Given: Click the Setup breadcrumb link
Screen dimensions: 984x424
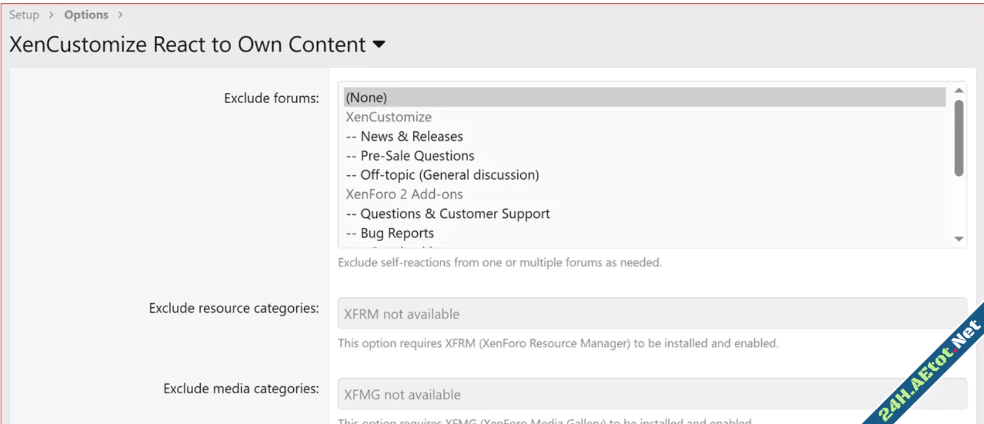Looking at the screenshot, I should coord(24,14).
